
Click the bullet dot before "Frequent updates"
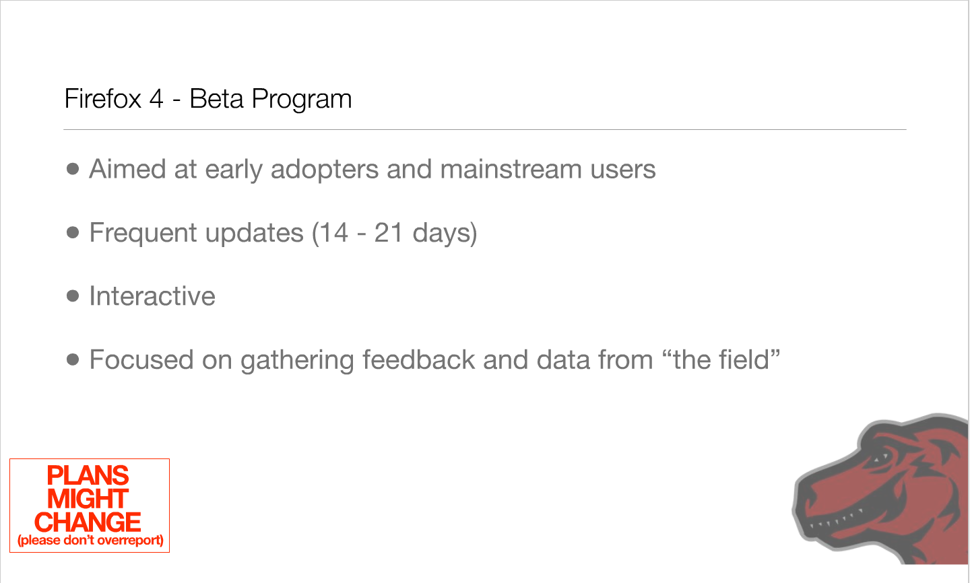[73, 232]
